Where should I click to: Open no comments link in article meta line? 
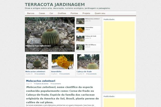coord(57,84)
